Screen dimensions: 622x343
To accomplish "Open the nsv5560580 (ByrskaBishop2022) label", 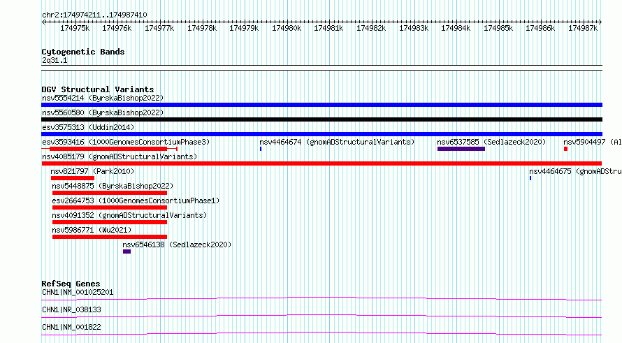I will point(103,112).
